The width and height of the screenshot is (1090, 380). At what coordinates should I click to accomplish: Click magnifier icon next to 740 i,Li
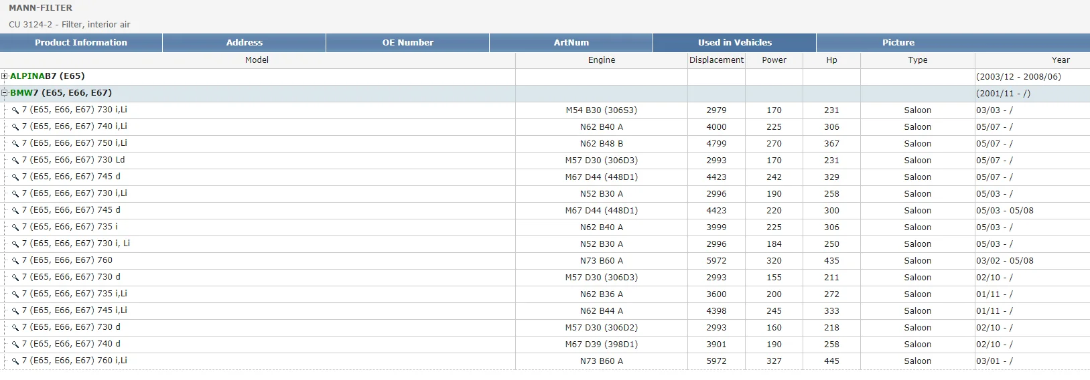(x=15, y=127)
